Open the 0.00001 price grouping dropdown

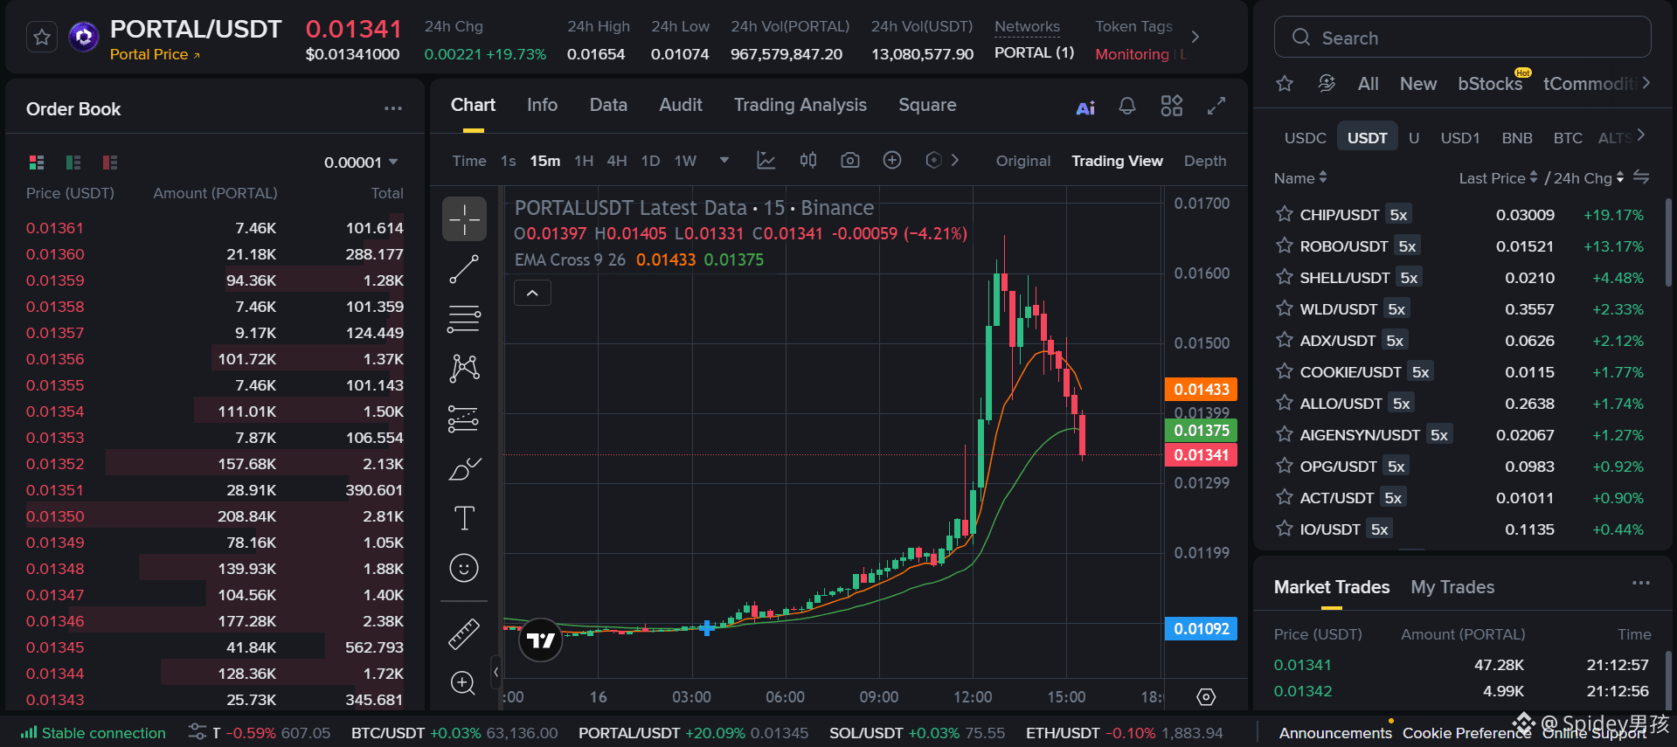[x=361, y=163]
